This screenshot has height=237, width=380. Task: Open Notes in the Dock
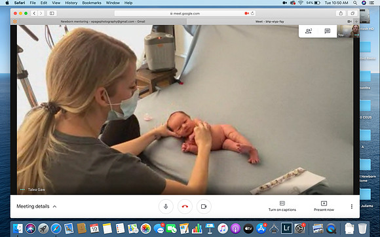click(107, 228)
